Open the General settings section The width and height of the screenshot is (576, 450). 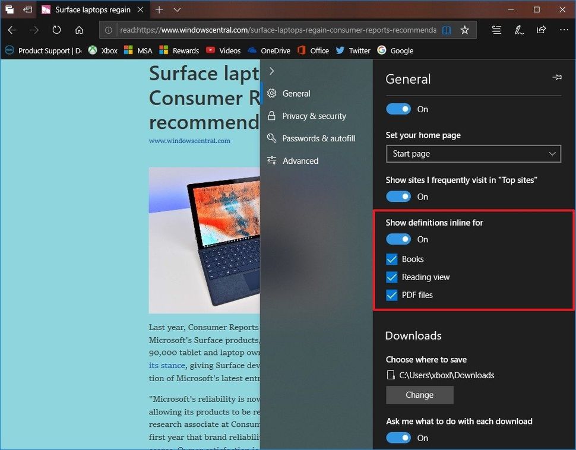[295, 93]
